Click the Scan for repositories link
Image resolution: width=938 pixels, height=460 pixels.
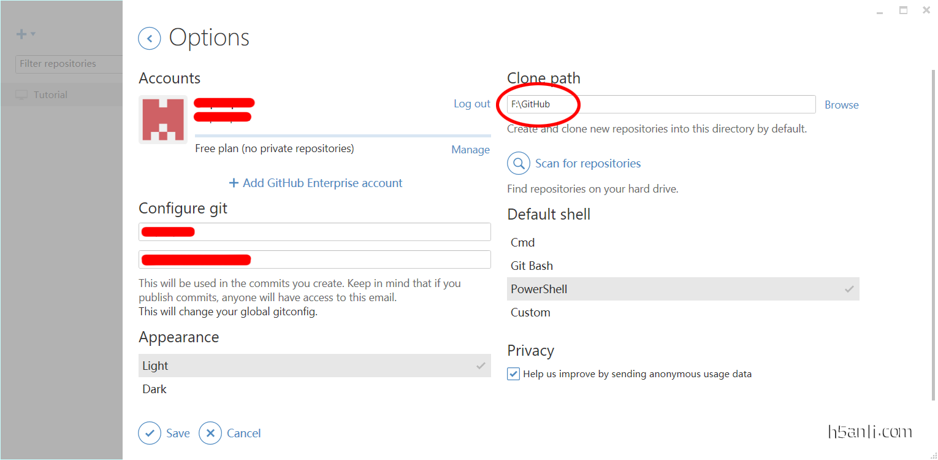[588, 163]
